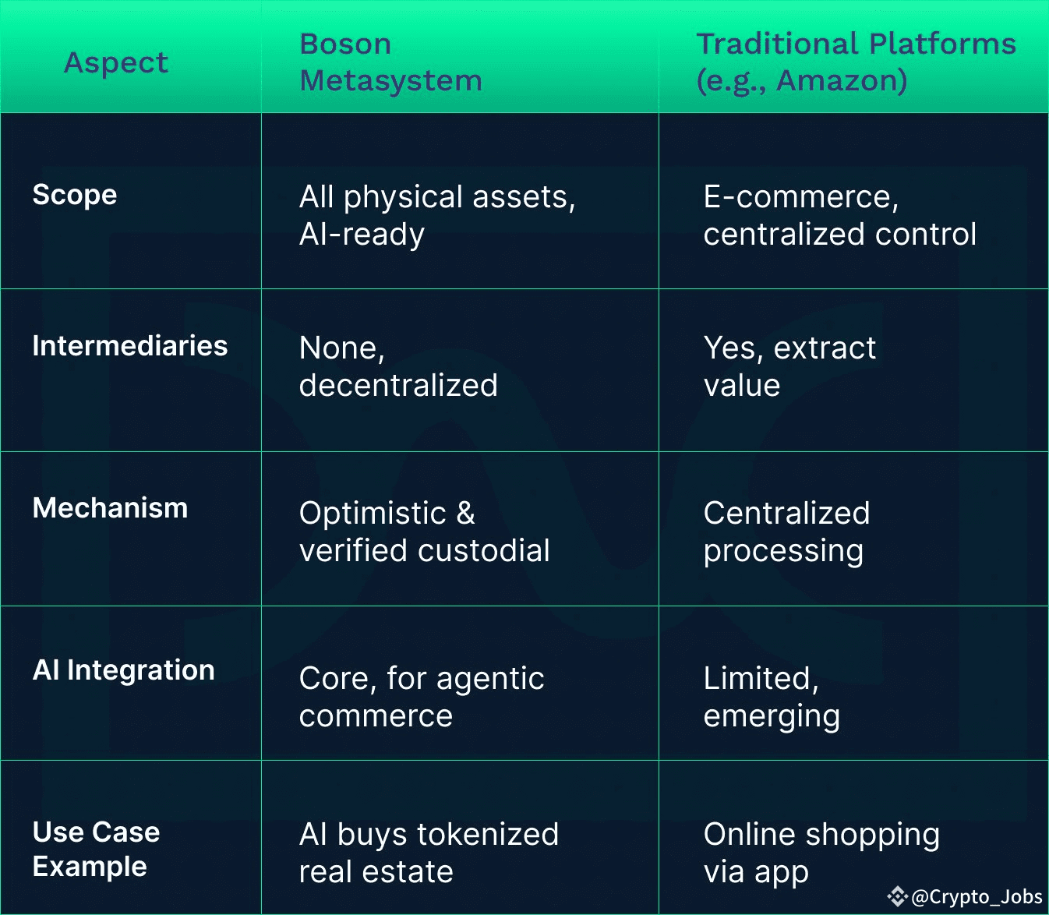Click the Mechanism row label
1049x915 pixels.
110,507
